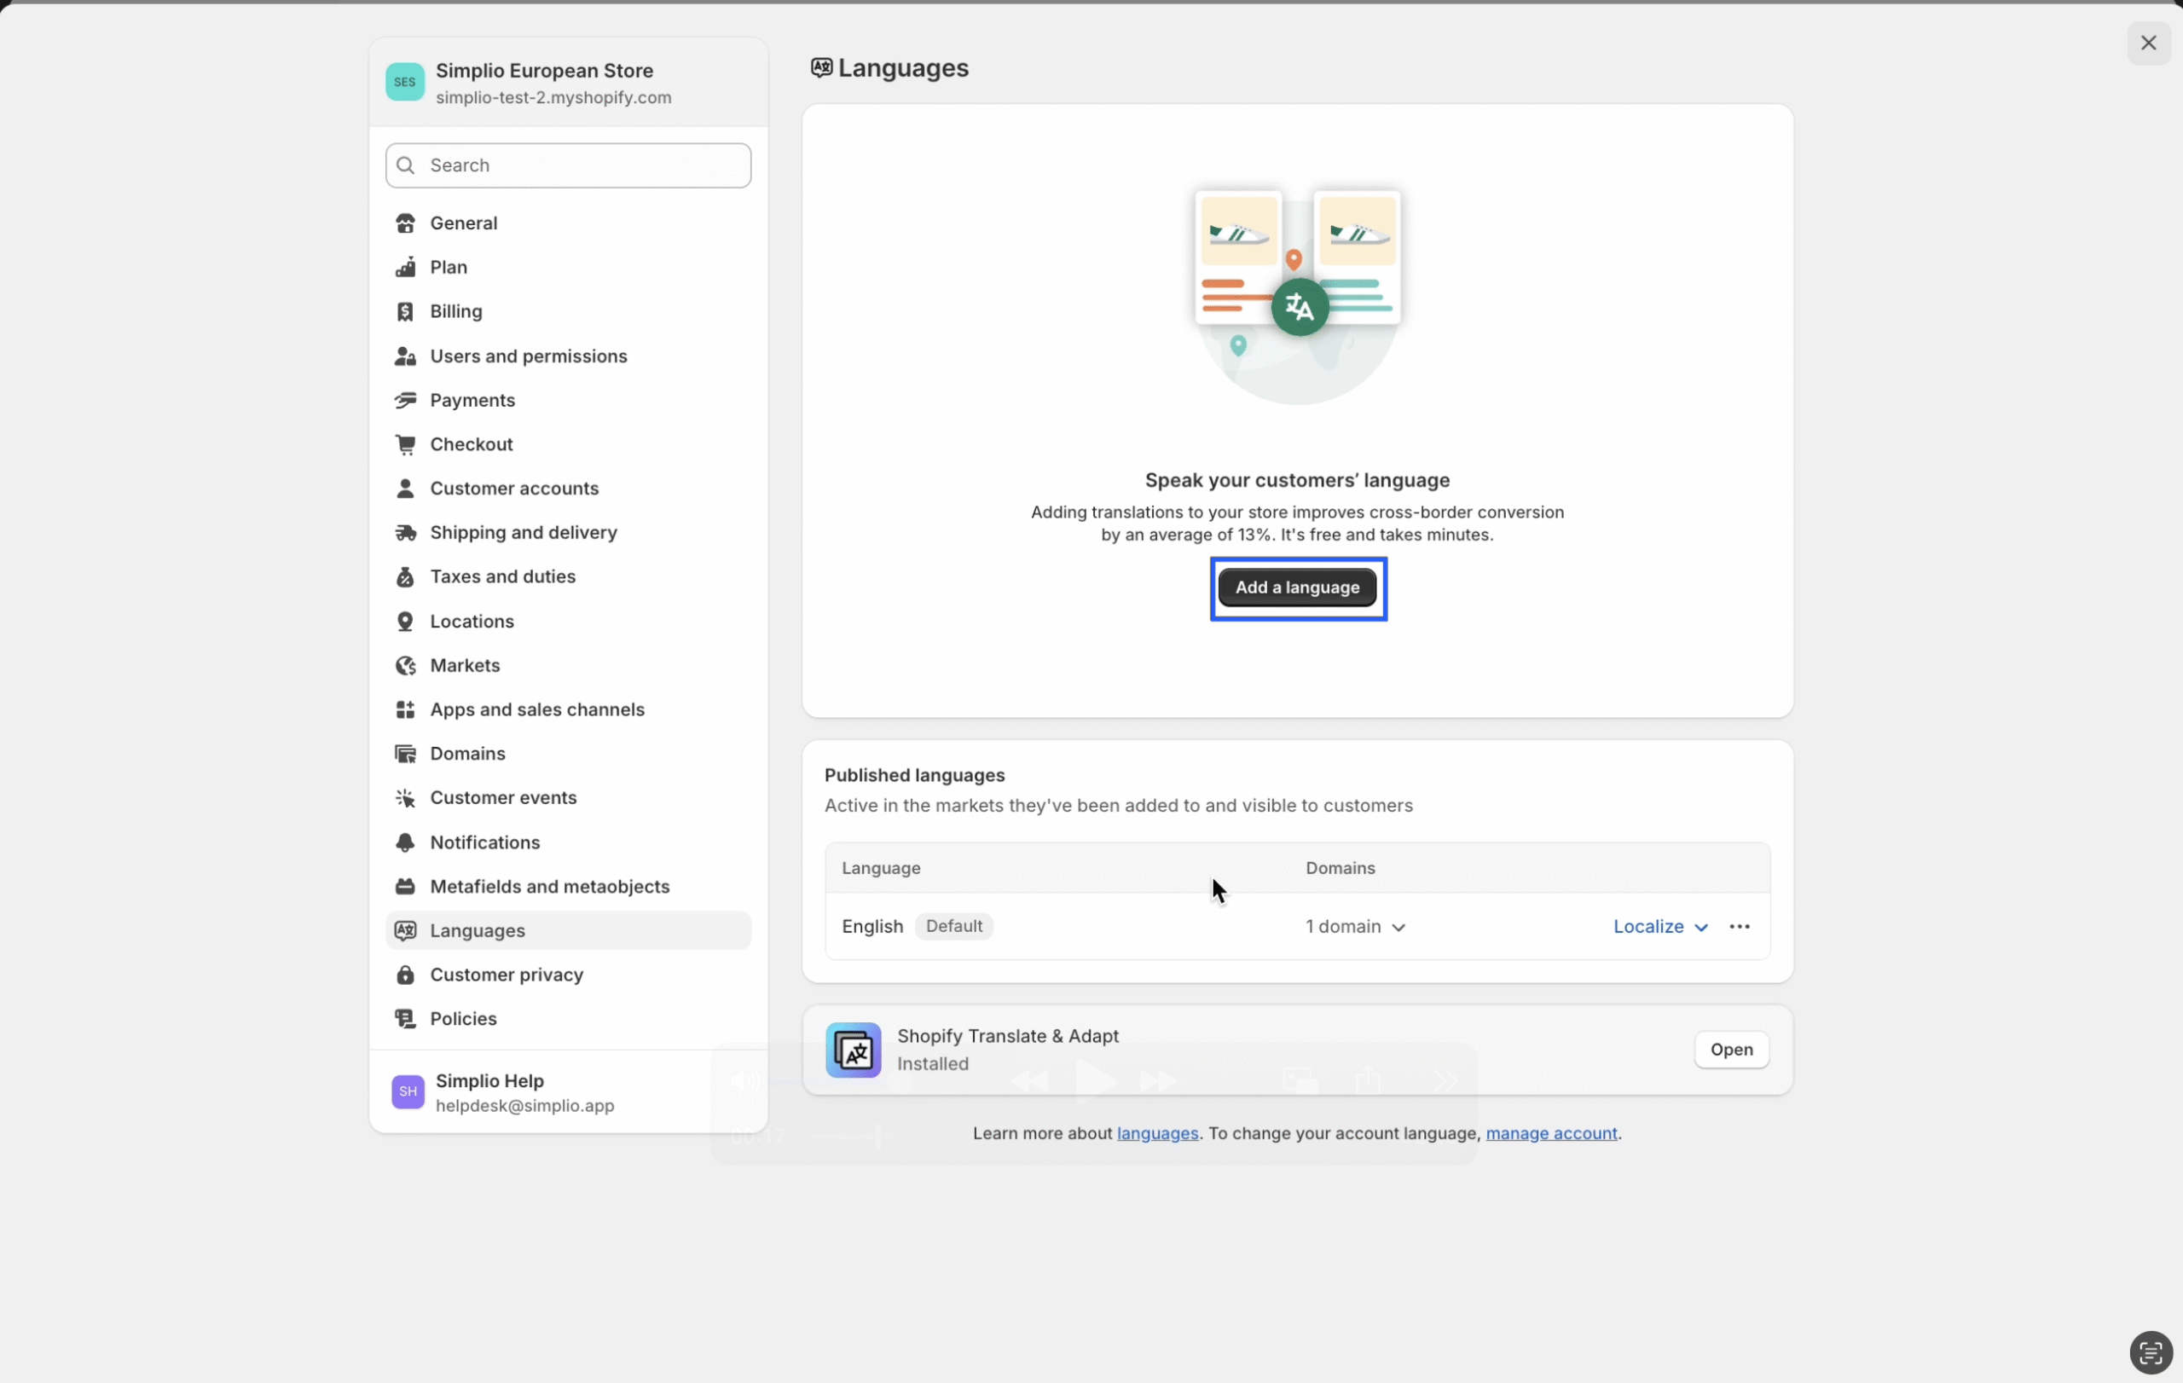Click the Checkout cart icon

(x=405, y=444)
